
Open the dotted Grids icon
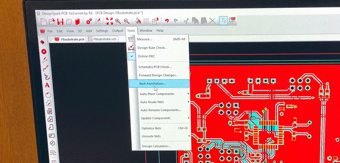coord(146,21)
